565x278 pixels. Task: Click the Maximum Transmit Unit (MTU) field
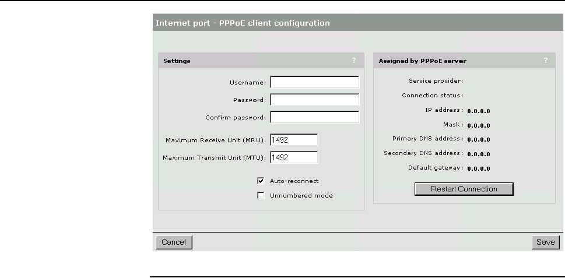[x=293, y=157]
